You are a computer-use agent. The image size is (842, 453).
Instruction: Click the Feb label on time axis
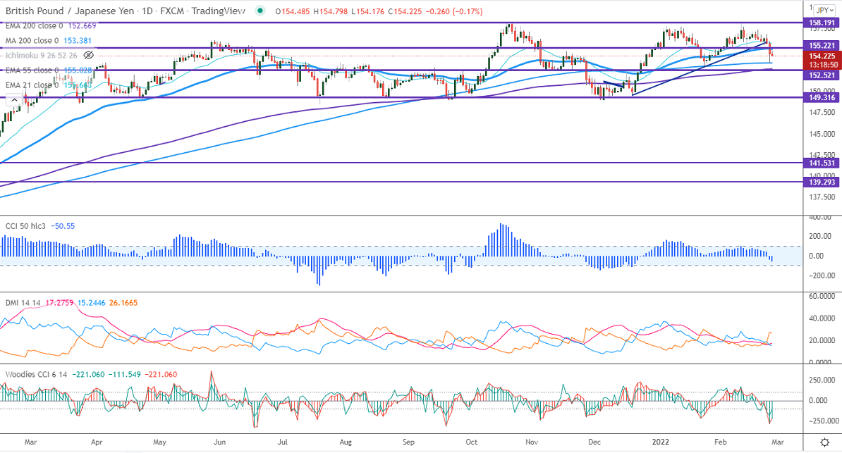721,442
